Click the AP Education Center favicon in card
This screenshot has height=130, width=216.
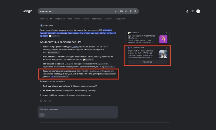[x=129, y=48]
